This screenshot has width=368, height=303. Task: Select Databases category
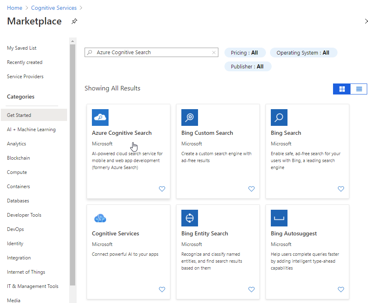pyautogui.click(x=18, y=201)
